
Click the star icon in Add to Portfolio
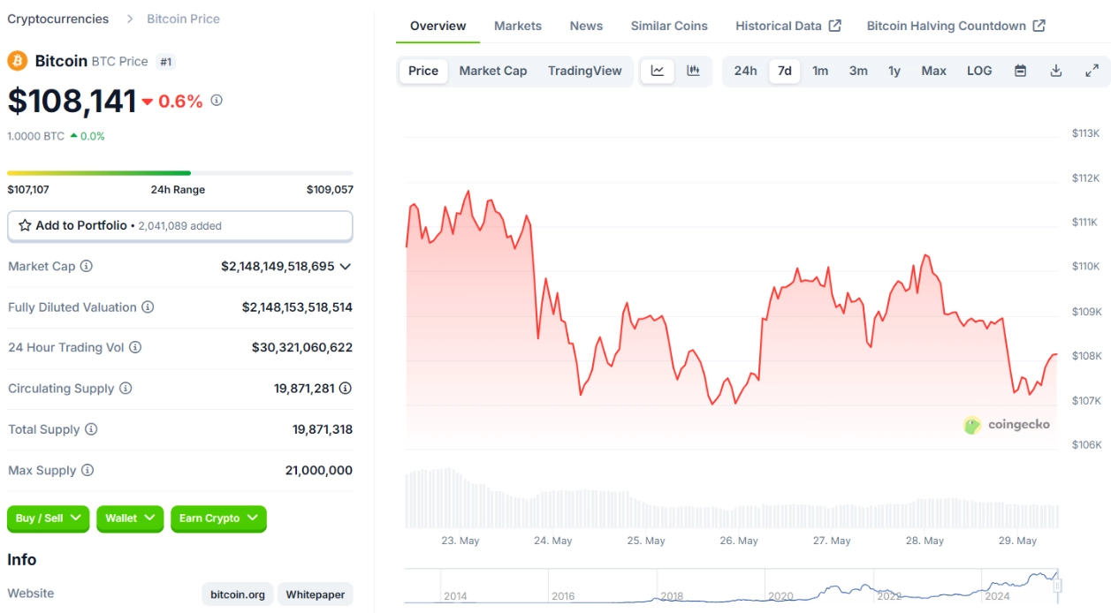25,225
